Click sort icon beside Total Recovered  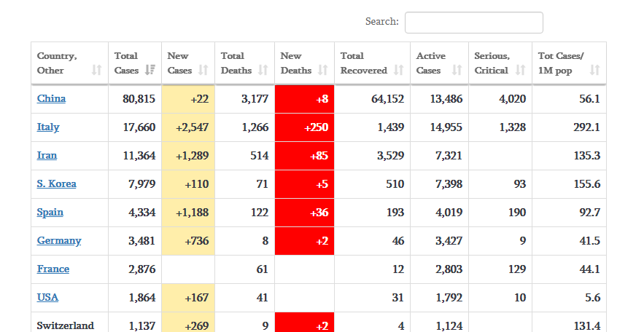(x=399, y=71)
